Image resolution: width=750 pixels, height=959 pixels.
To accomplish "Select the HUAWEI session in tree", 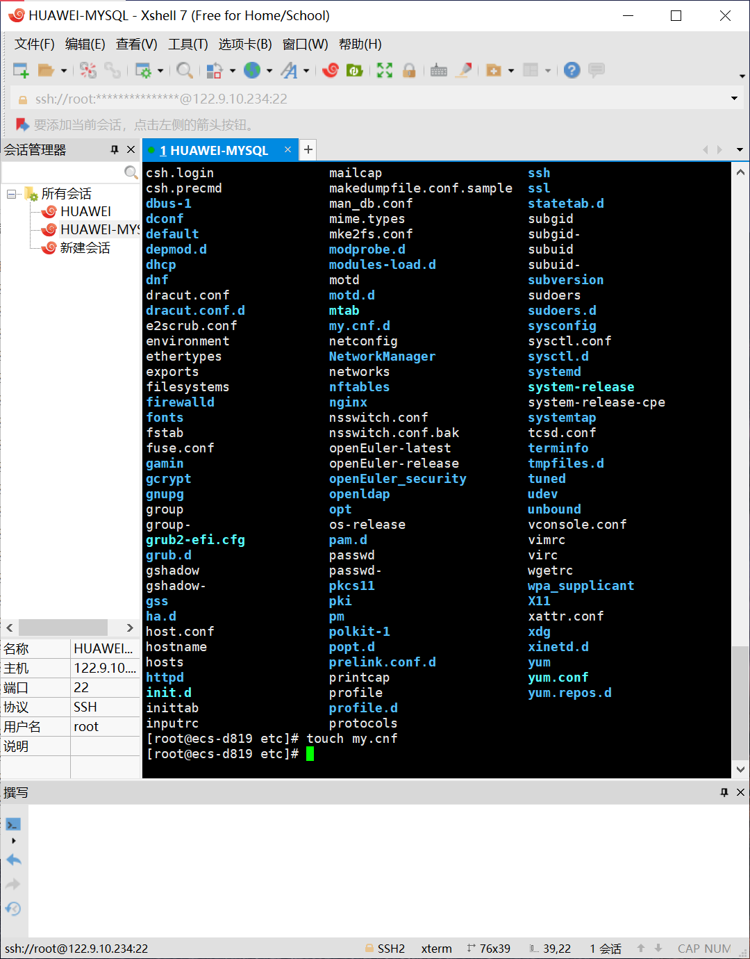I will coord(85,211).
